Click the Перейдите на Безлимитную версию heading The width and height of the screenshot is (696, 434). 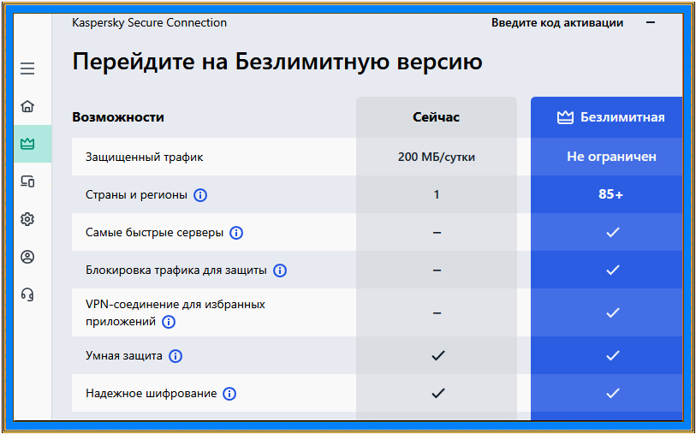[277, 62]
